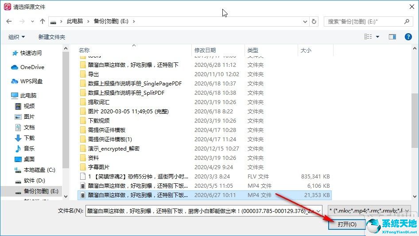Click the search magnifier icon
Screen dimensions: 419x236
coord(407,21)
